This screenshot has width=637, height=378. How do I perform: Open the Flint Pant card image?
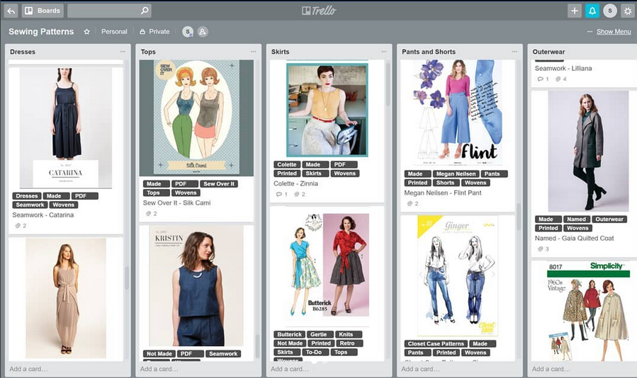458,113
